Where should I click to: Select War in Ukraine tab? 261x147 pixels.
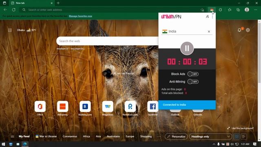point(46,136)
